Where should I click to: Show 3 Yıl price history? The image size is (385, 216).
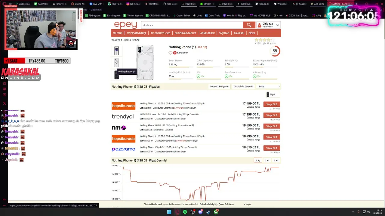tap(276, 160)
